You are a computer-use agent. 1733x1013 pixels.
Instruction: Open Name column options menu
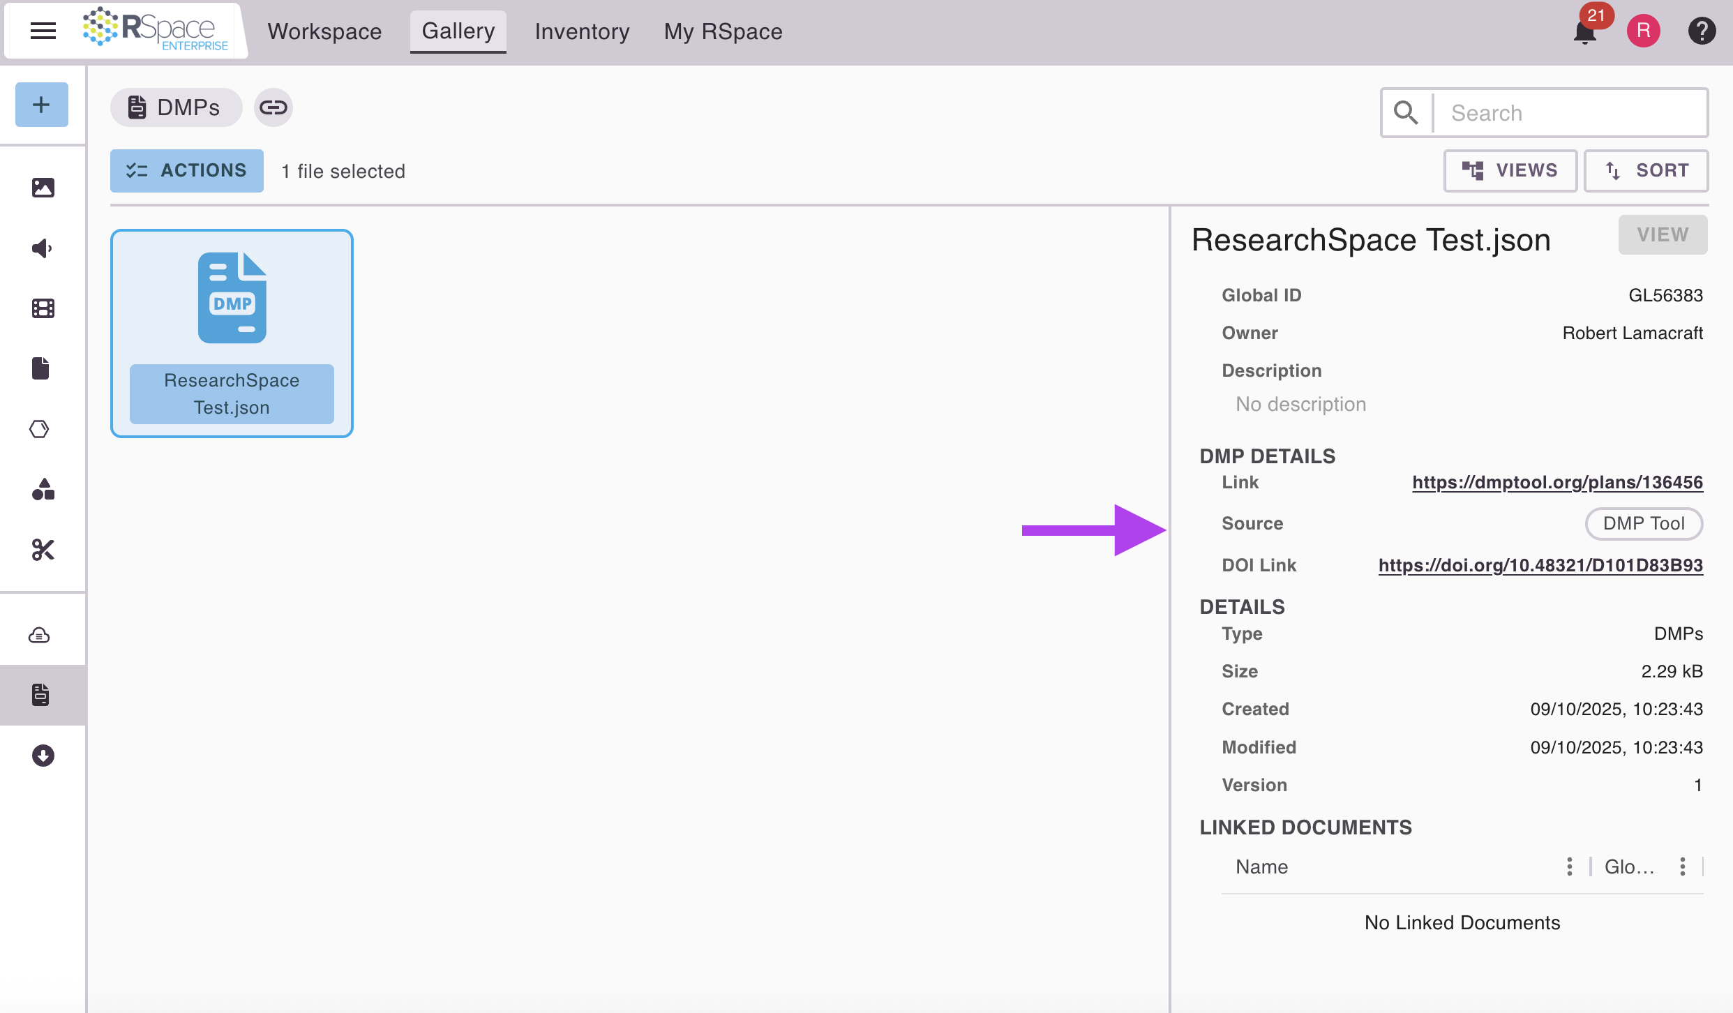click(1569, 866)
